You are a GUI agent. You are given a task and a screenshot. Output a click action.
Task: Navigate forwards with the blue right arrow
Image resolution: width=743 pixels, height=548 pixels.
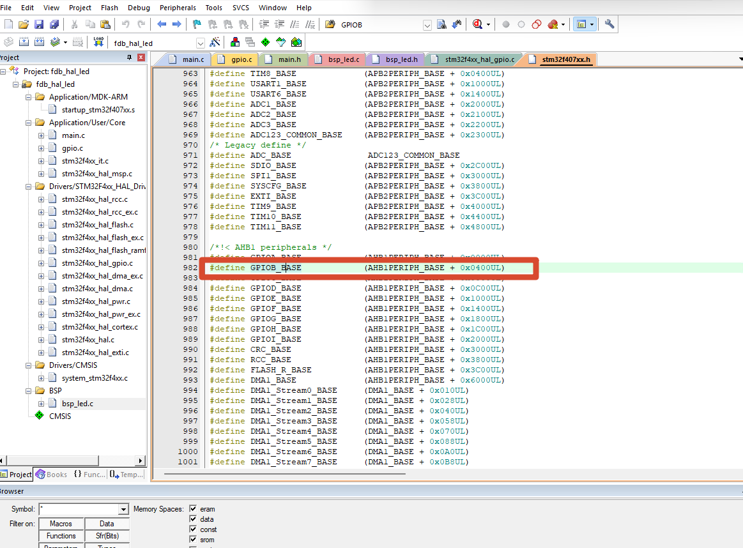(177, 24)
